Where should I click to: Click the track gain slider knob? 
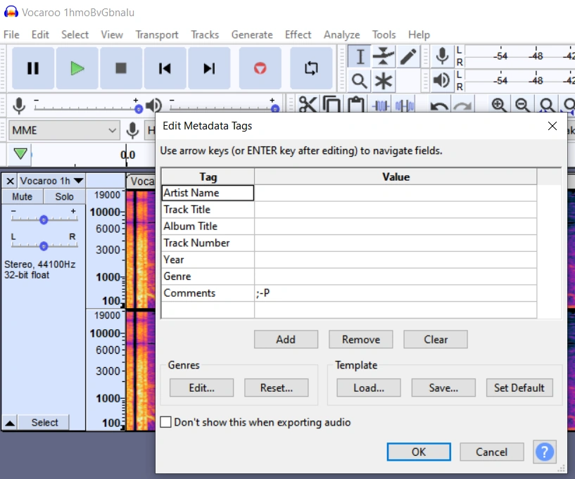click(x=44, y=219)
